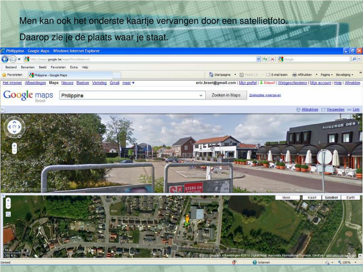Click the browser Forward arrow button

(13, 59)
